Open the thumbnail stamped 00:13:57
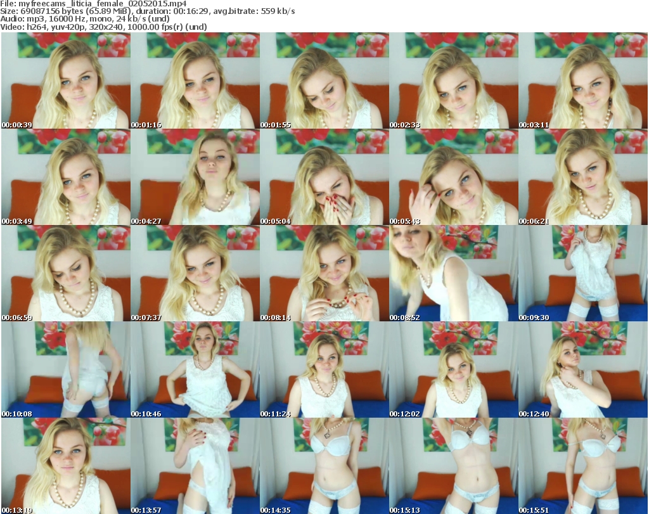The image size is (649, 514). tap(195, 466)
